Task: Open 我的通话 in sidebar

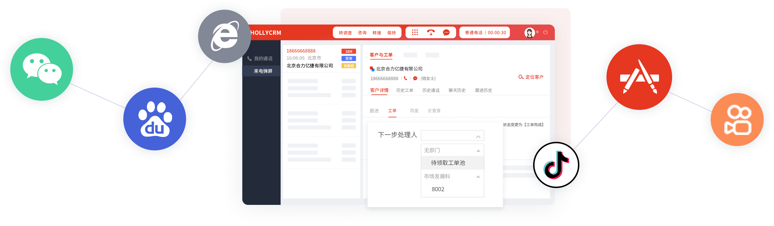Action: 260,58
